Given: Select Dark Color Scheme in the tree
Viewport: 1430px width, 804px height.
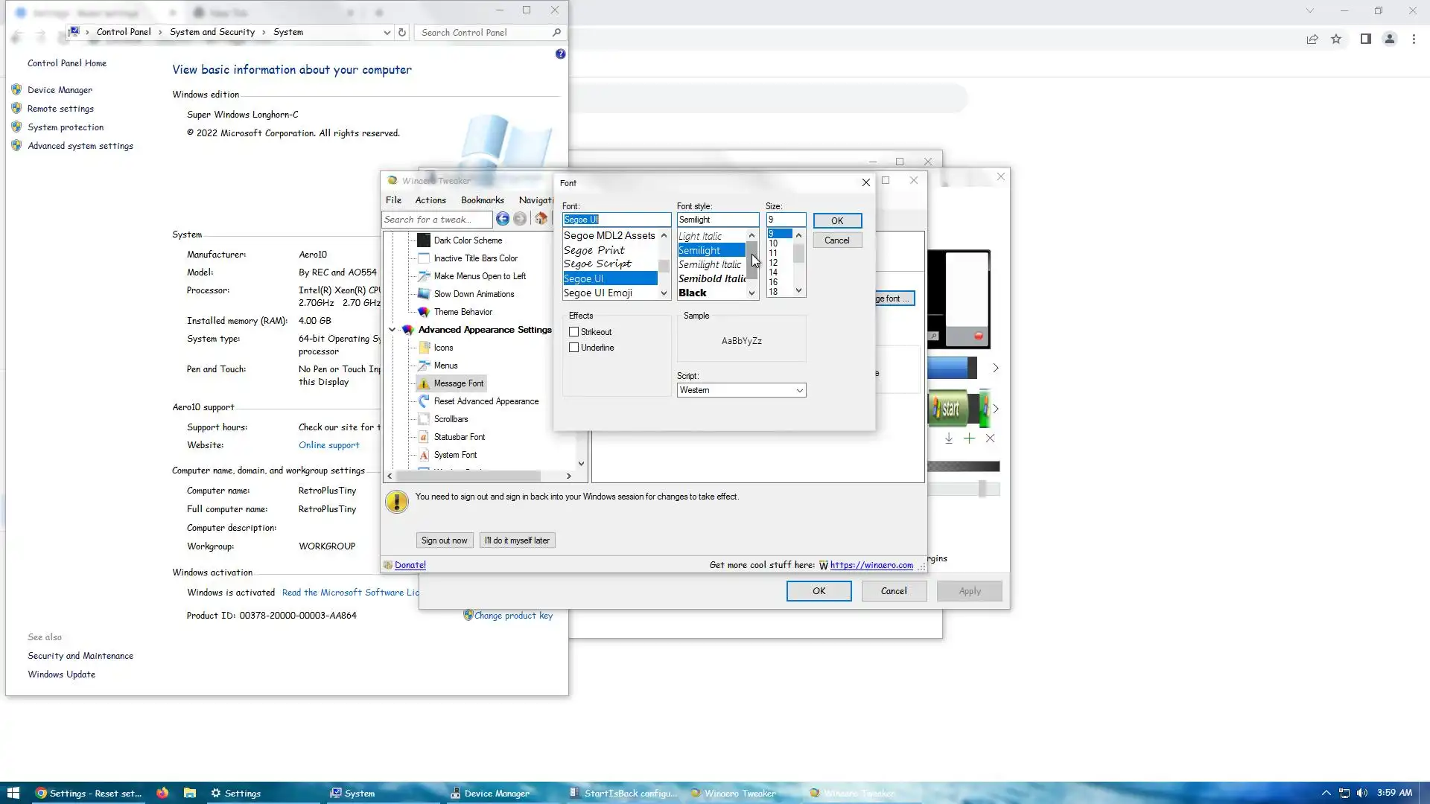Looking at the screenshot, I should point(468,240).
